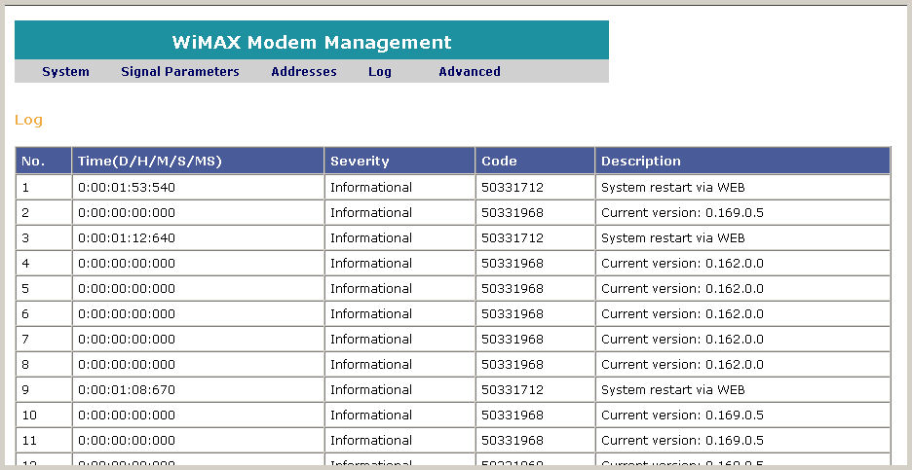Select row 2's "Current version: 0.169.0.5" description

tap(682, 212)
